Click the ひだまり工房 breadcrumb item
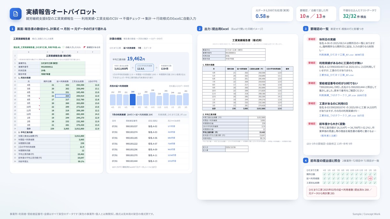The width and height of the screenshot is (390, 219). pos(115,48)
